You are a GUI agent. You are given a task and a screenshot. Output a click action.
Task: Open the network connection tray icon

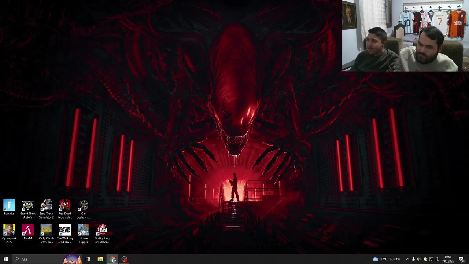coord(431,259)
